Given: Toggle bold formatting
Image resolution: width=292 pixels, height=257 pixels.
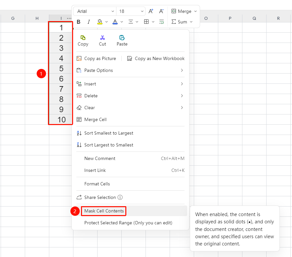Looking at the screenshot, I should [x=79, y=22].
